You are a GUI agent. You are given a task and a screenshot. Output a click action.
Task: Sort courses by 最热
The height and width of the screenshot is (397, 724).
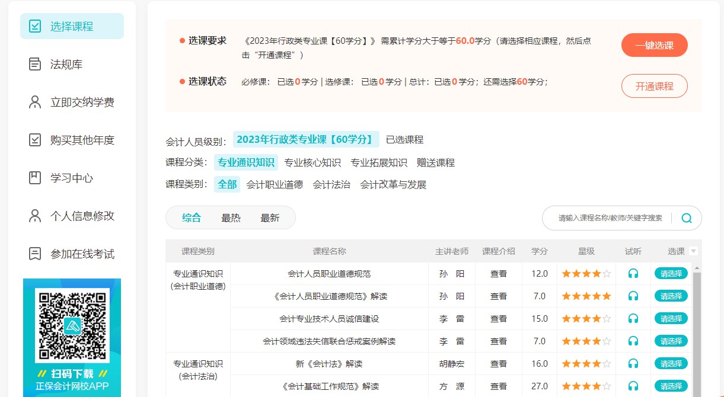coord(231,218)
